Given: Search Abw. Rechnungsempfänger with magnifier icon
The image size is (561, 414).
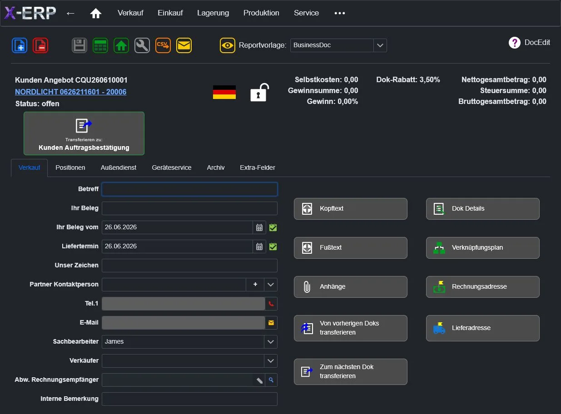Looking at the screenshot, I should click(271, 380).
